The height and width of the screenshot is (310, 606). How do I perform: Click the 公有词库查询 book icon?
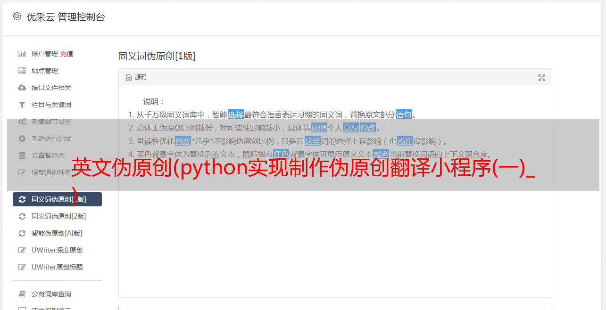coord(22,294)
